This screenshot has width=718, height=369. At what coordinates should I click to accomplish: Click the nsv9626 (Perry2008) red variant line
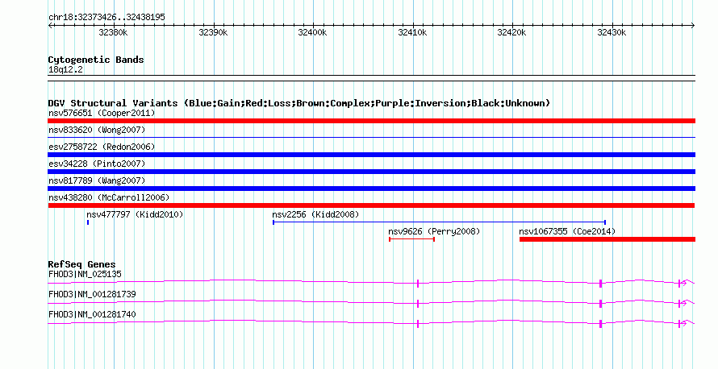click(411, 239)
